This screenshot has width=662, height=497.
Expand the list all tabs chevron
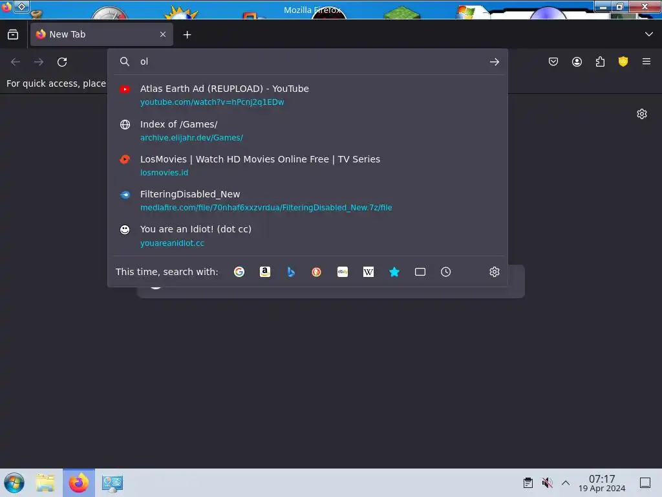click(x=649, y=34)
